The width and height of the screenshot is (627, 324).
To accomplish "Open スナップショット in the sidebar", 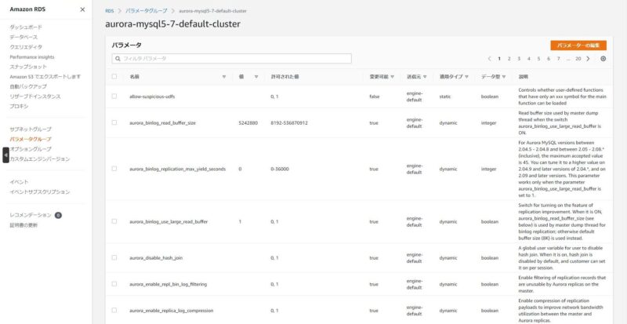I will [27, 67].
